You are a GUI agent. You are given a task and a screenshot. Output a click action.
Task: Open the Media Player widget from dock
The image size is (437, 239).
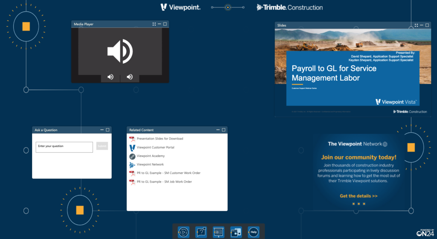pos(184,232)
